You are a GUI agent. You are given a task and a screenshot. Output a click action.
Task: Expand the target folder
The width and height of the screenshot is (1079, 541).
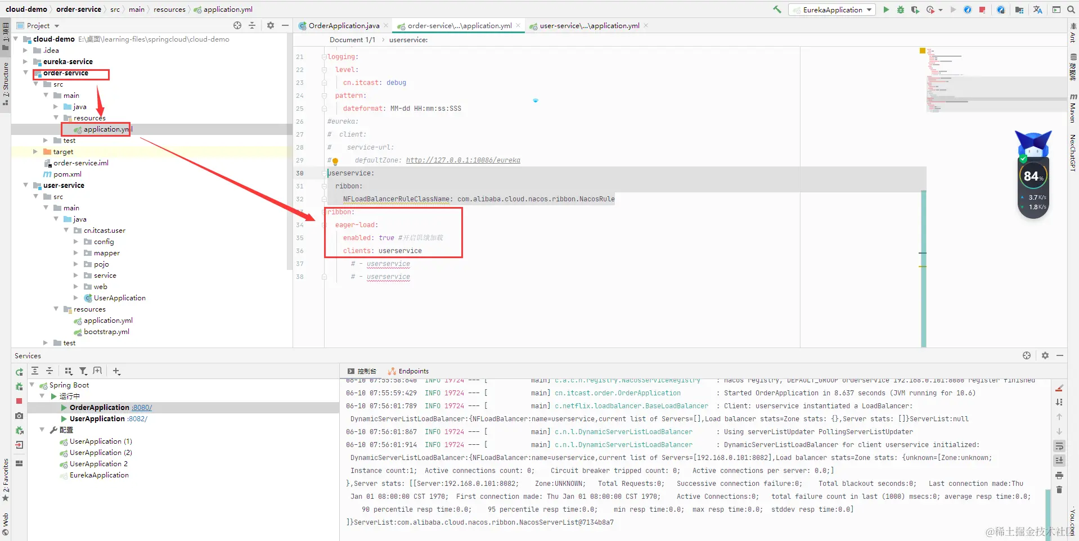pyautogui.click(x=35, y=151)
